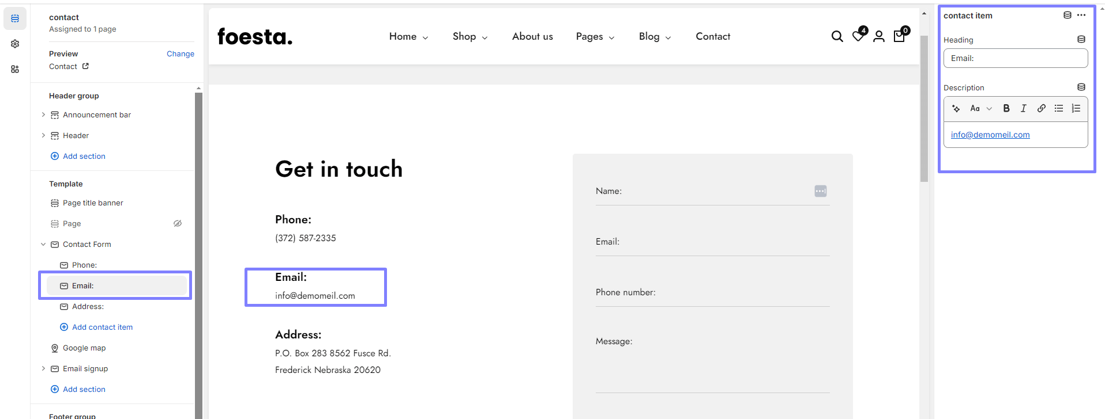1105x419 pixels.
Task: Open the wishlist heart icon
Action: tap(858, 36)
